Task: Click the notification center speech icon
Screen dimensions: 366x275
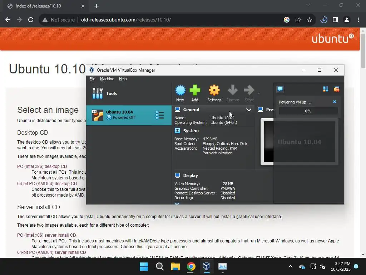Action: [x=280, y=89]
